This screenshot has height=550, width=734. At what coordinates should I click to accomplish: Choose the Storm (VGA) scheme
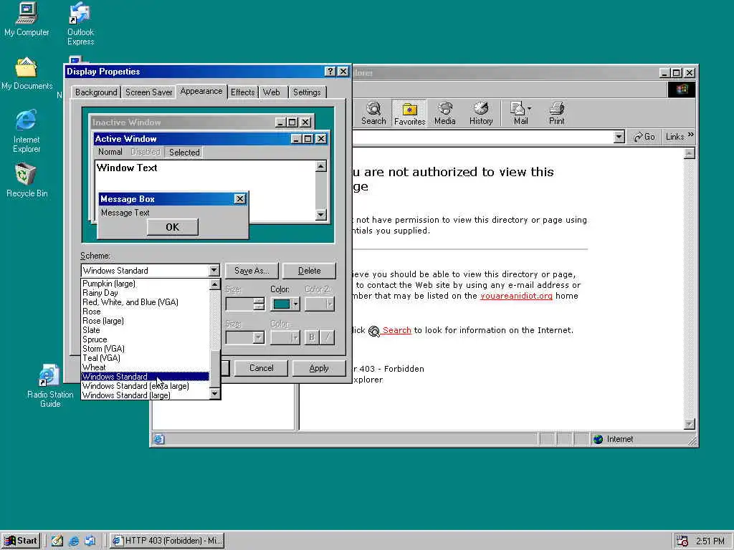click(145, 349)
